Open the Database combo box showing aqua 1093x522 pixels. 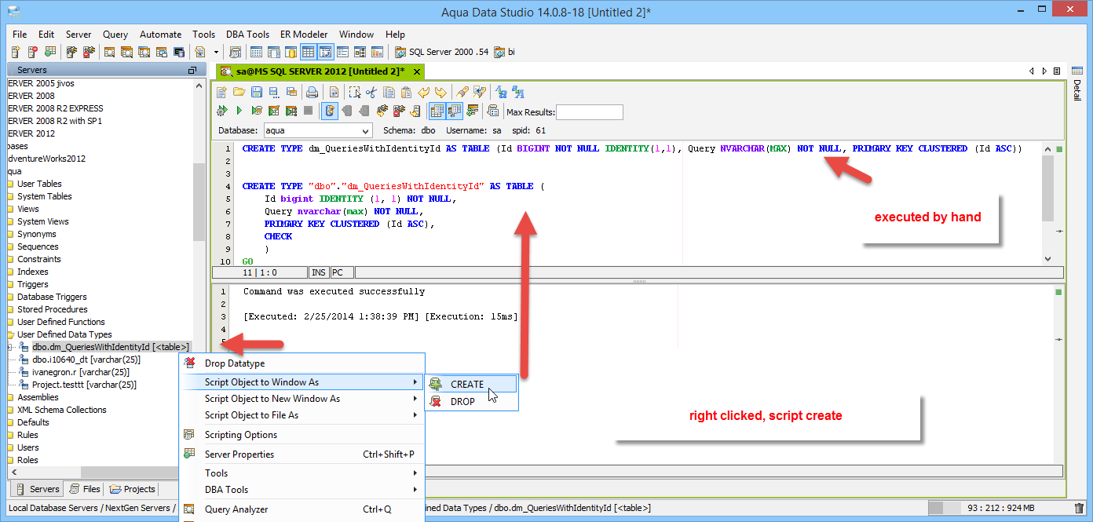[x=318, y=131]
